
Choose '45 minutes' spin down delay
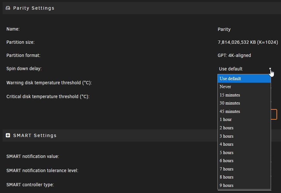tap(244, 111)
